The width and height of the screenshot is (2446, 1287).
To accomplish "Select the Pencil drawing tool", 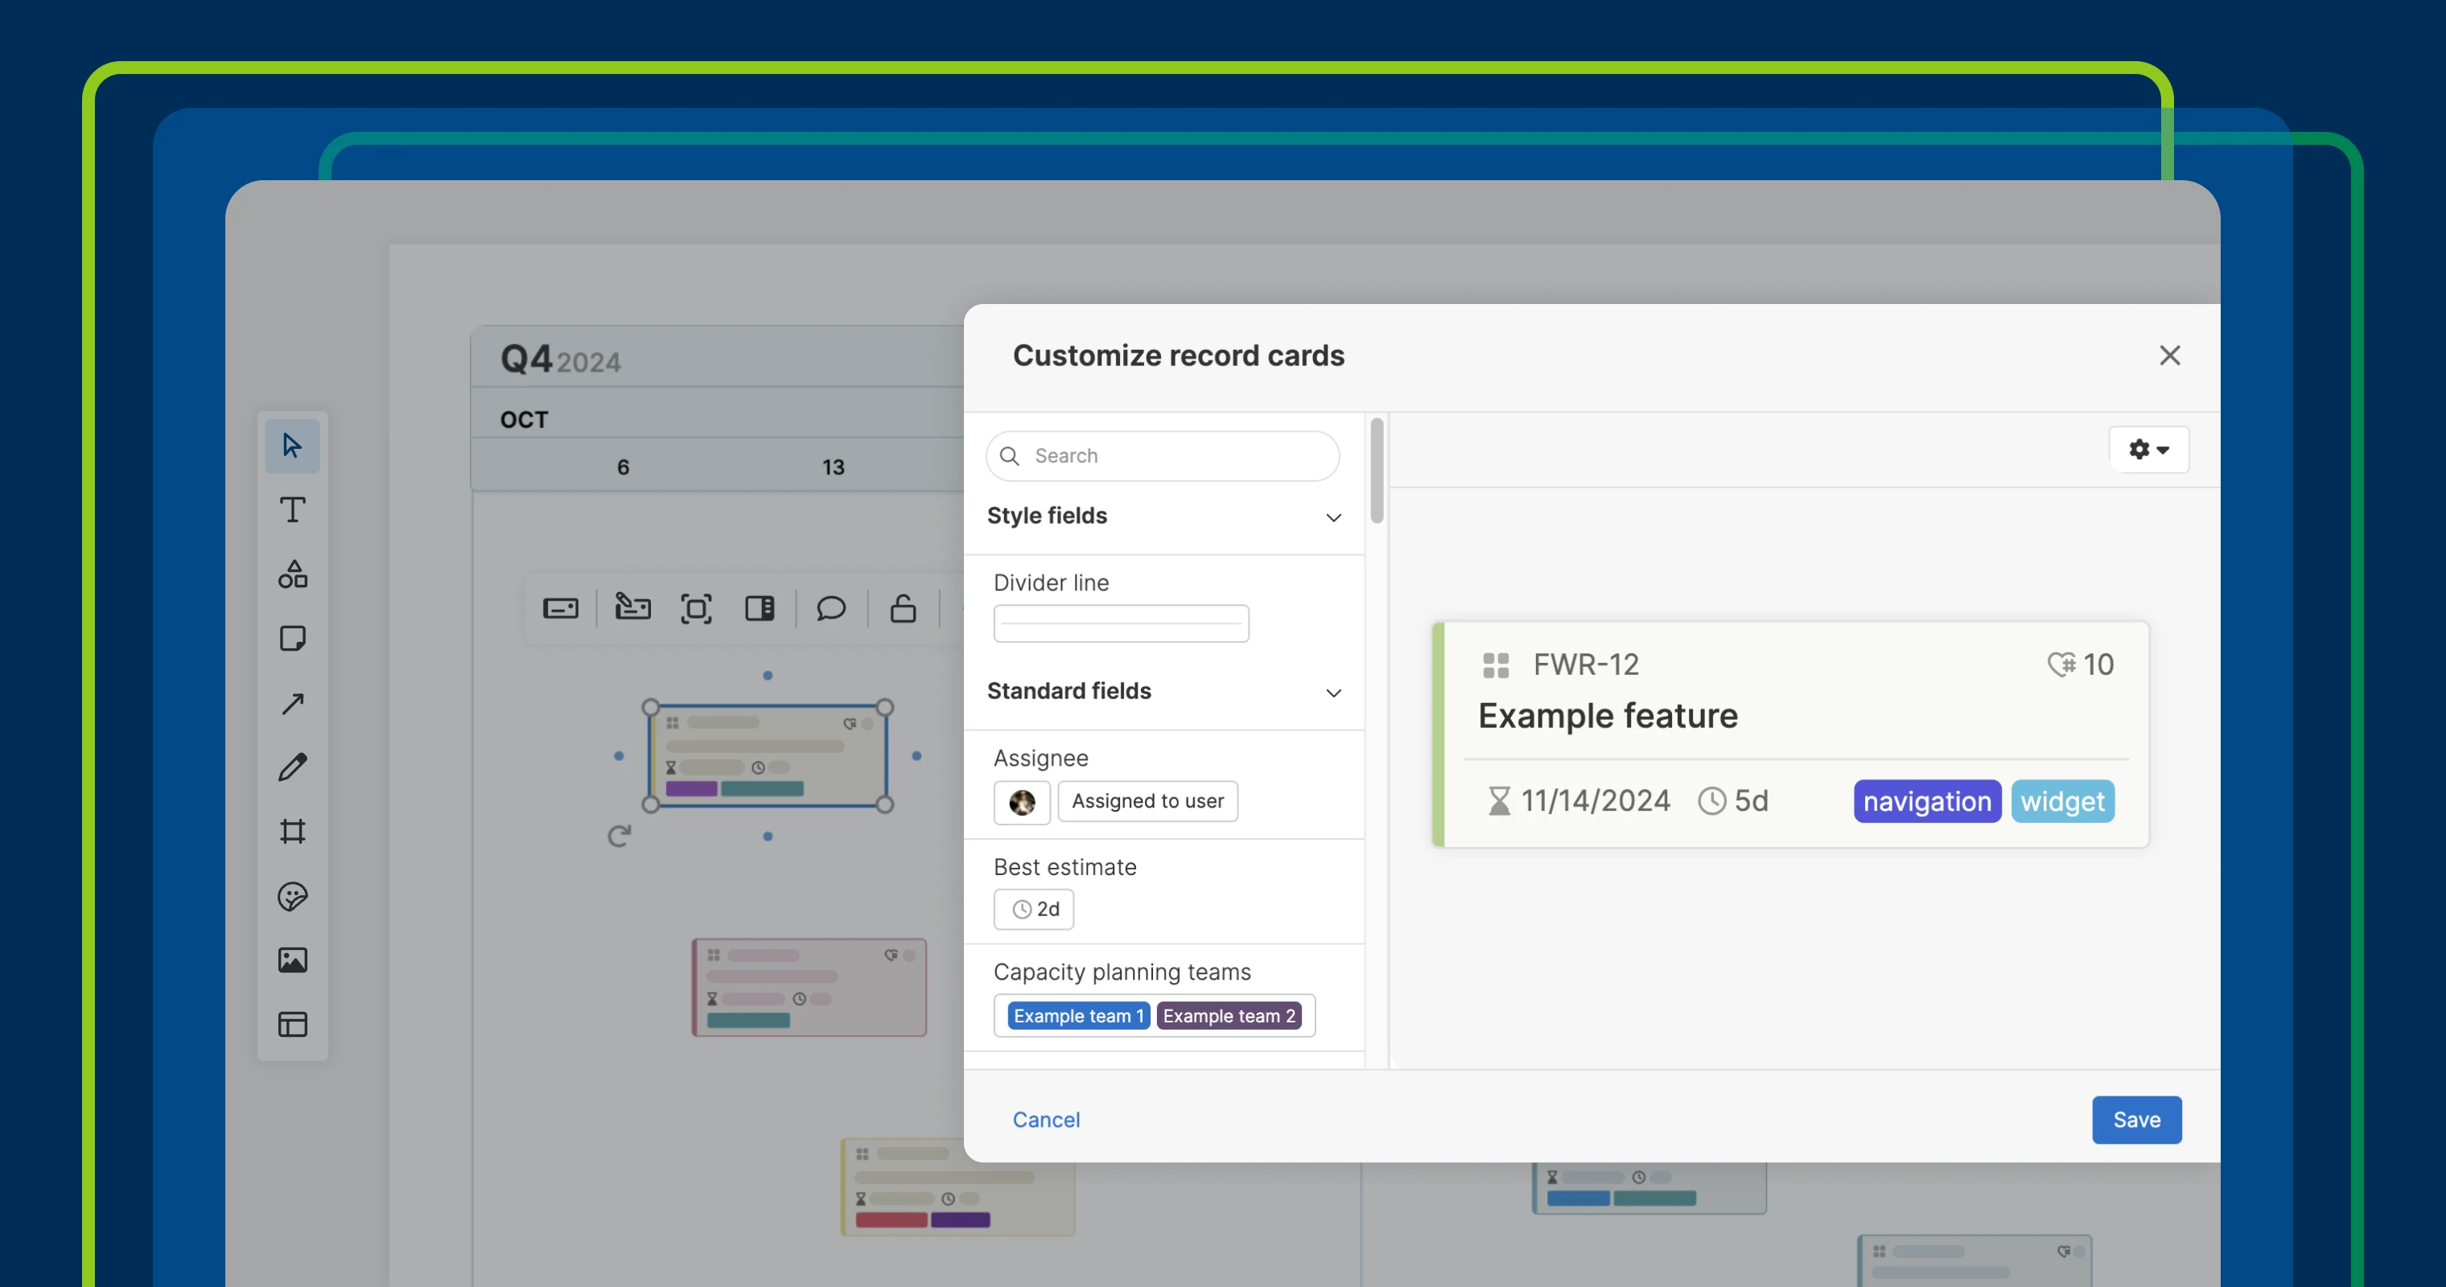I will pos(292,767).
